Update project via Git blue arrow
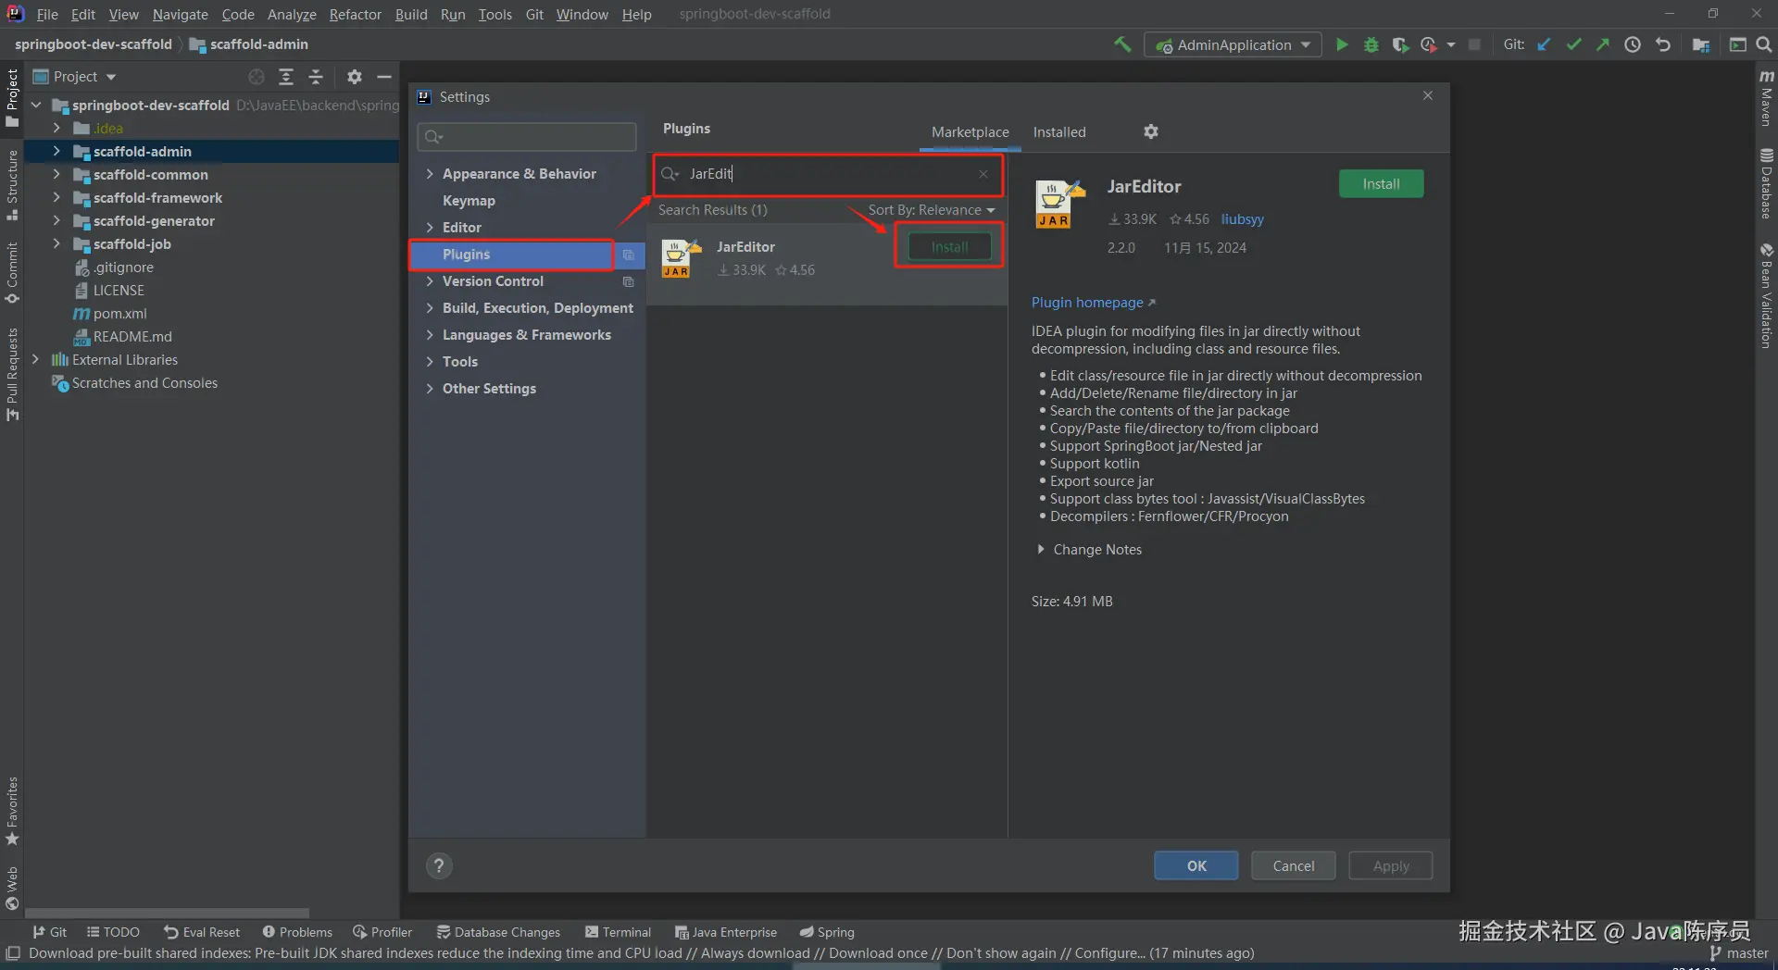Viewport: 1778px width, 970px height. coord(1544,44)
